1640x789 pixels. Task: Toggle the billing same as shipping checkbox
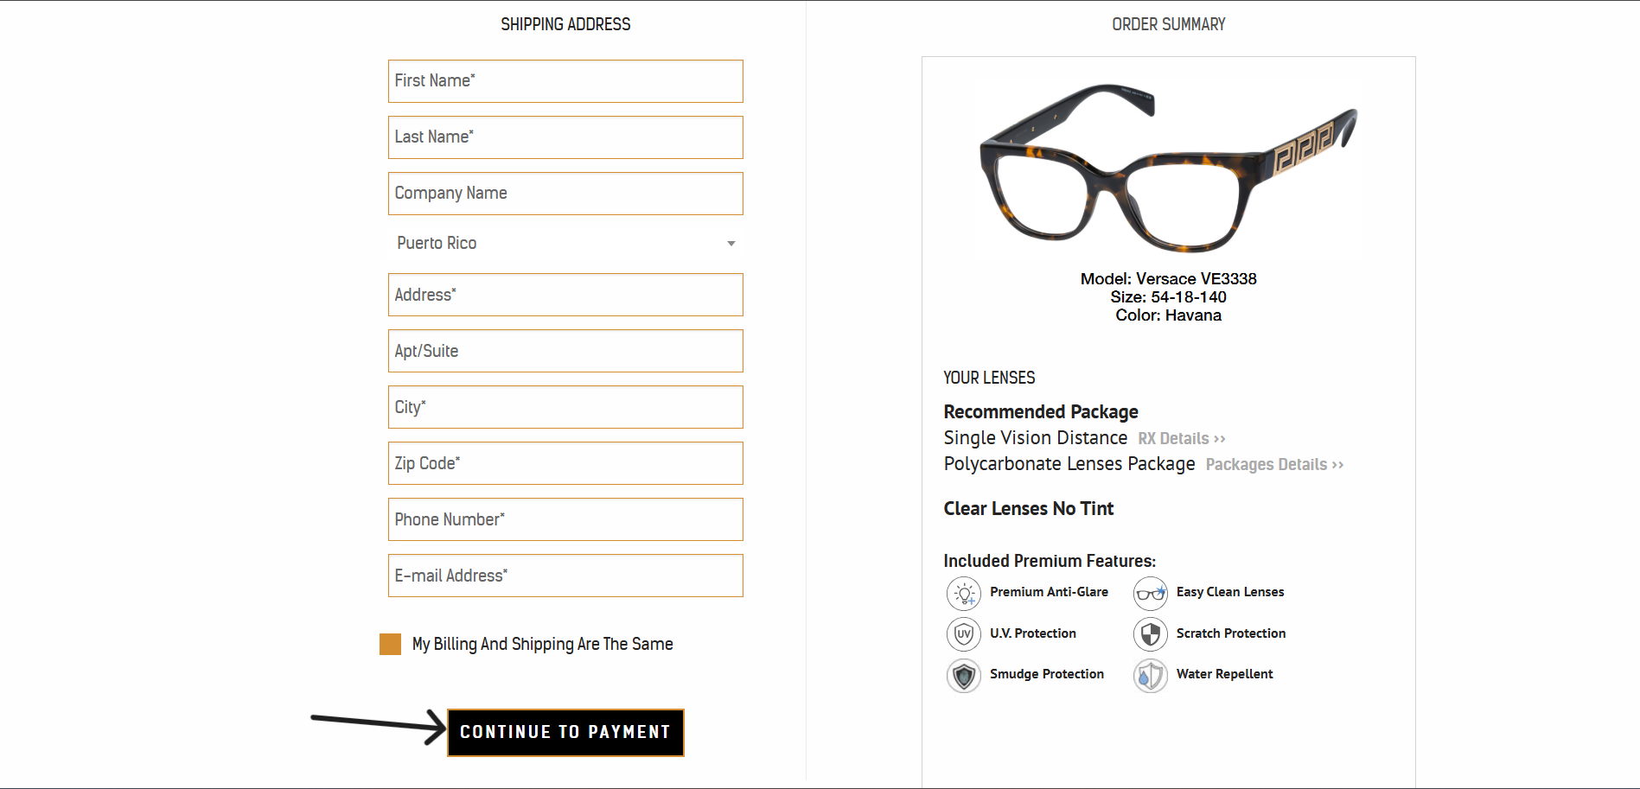(x=390, y=644)
